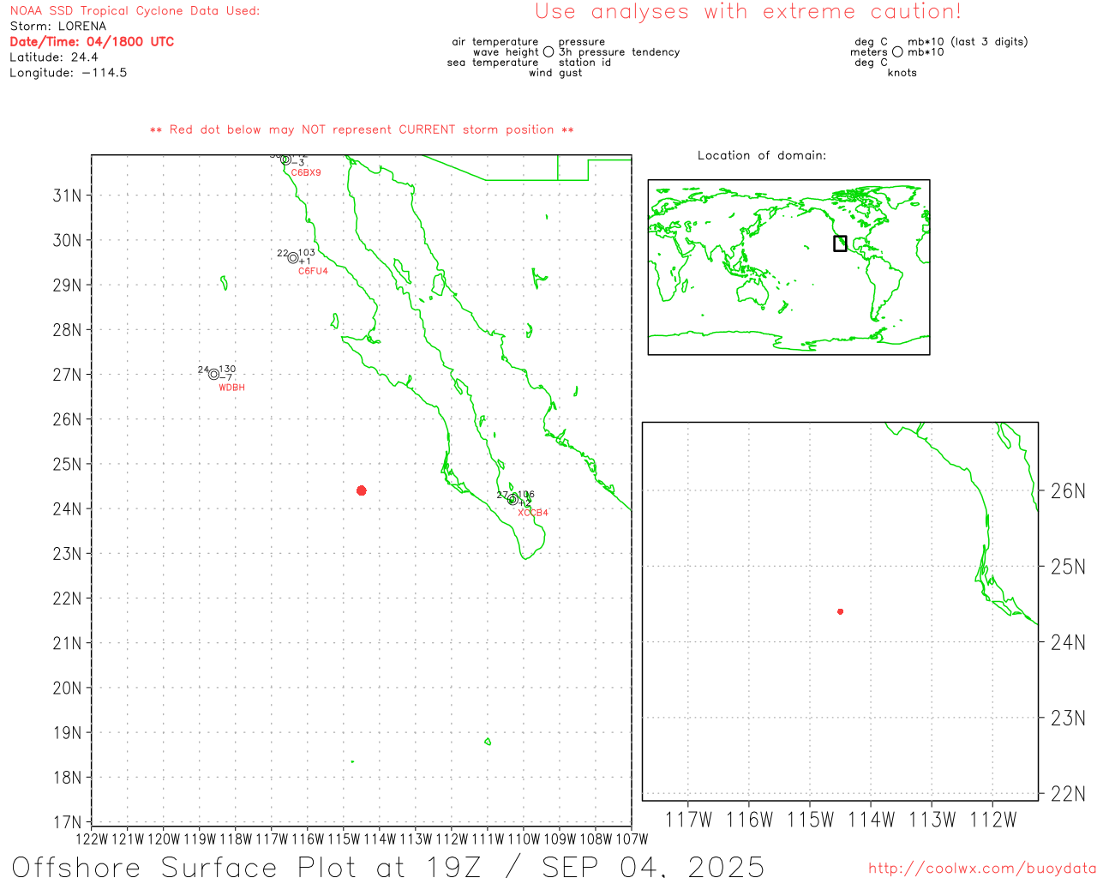Click the red storm dot on main map
Viewport: 1097px width, 878px height.
(362, 490)
